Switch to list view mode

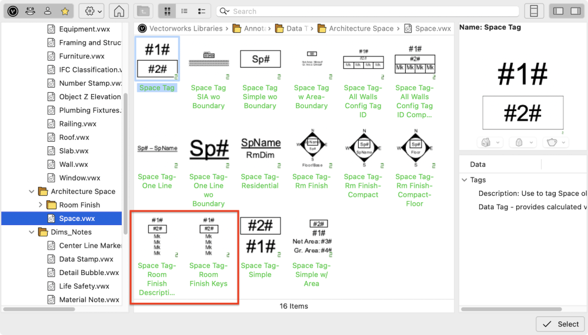point(185,11)
